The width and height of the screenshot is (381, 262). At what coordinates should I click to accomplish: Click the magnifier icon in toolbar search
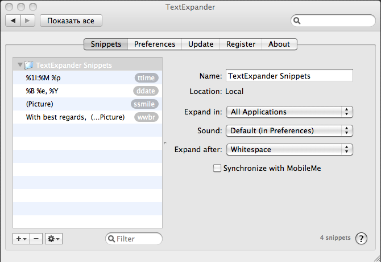coord(297,21)
